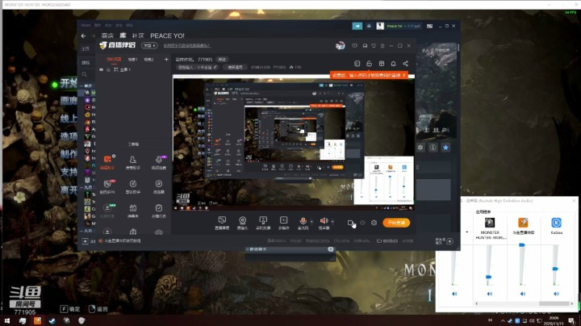The width and height of the screenshot is (581, 326).
Task: Toggle lock of the 全屏1 source
Action: [x=109, y=69]
